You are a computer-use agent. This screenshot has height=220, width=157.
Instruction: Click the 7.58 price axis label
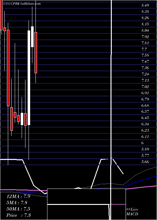coord(145,55)
